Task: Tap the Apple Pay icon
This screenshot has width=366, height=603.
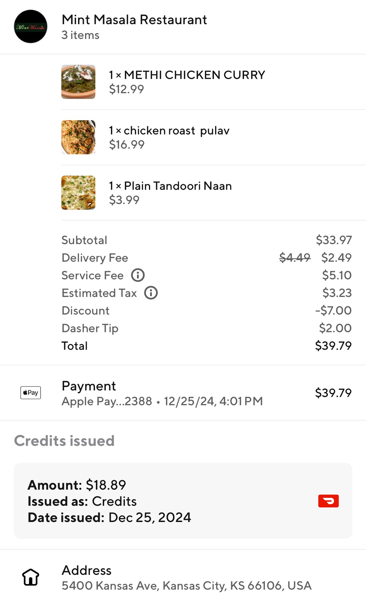Action: [x=31, y=393]
